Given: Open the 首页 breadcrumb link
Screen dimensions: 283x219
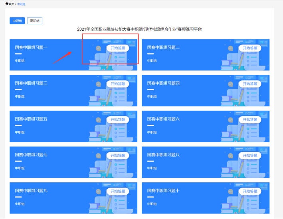Looking at the screenshot, I should point(11,4).
